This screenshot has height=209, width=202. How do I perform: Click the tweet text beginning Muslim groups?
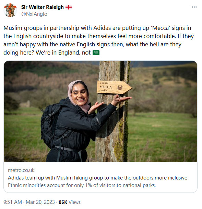(x=98, y=40)
